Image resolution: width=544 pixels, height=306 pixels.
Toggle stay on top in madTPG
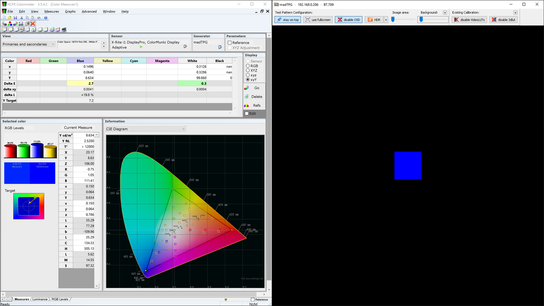(x=288, y=20)
